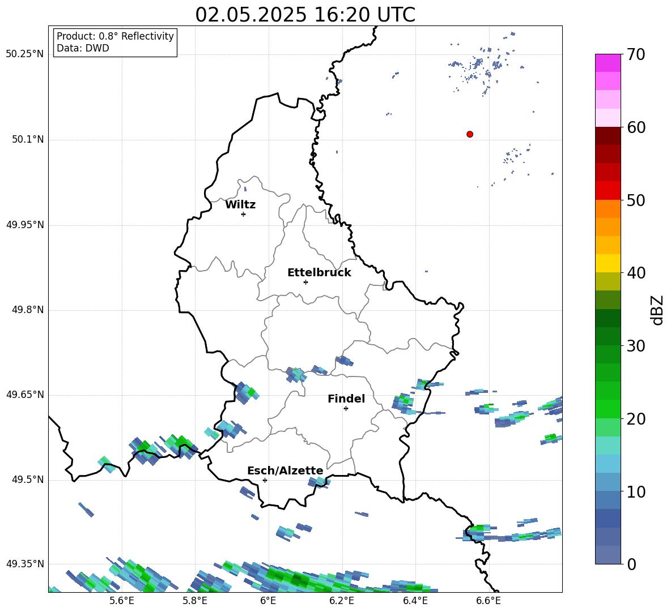The width and height of the screenshot is (671, 612).
Task: Click the Ettelbruck station cross marker
Action: 305,282
